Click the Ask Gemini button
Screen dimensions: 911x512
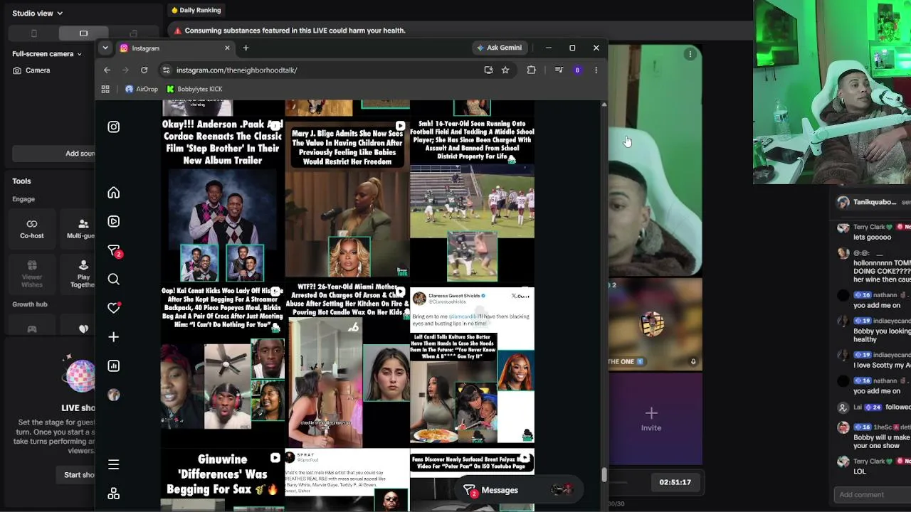point(500,48)
